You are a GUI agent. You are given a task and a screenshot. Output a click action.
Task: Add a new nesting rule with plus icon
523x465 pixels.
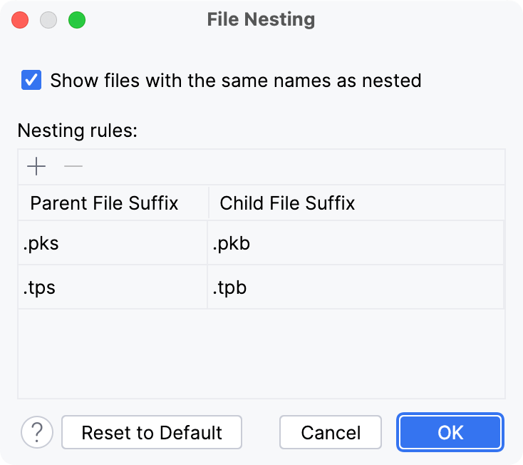click(x=36, y=167)
